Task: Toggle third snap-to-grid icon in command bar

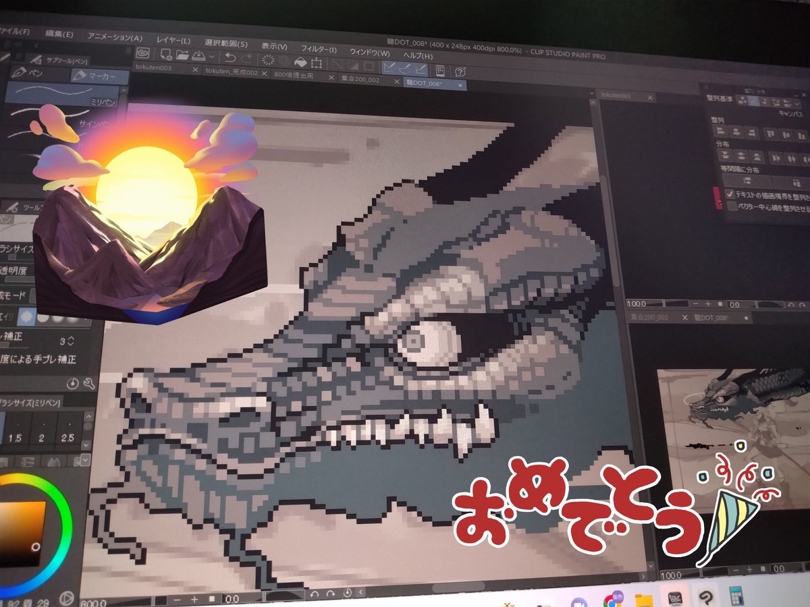Action: coord(421,69)
